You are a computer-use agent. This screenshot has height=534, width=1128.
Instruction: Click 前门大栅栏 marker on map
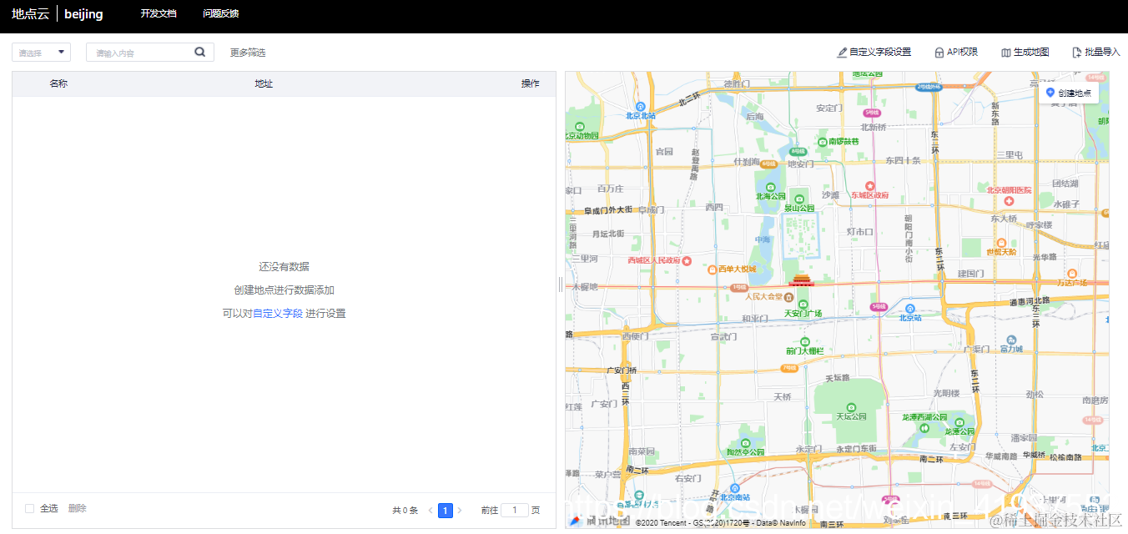(x=804, y=342)
